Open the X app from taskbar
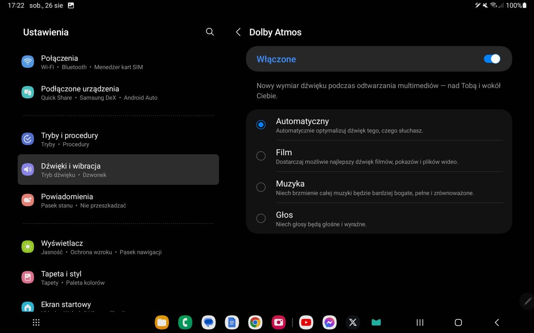The image size is (534, 333). (353, 322)
